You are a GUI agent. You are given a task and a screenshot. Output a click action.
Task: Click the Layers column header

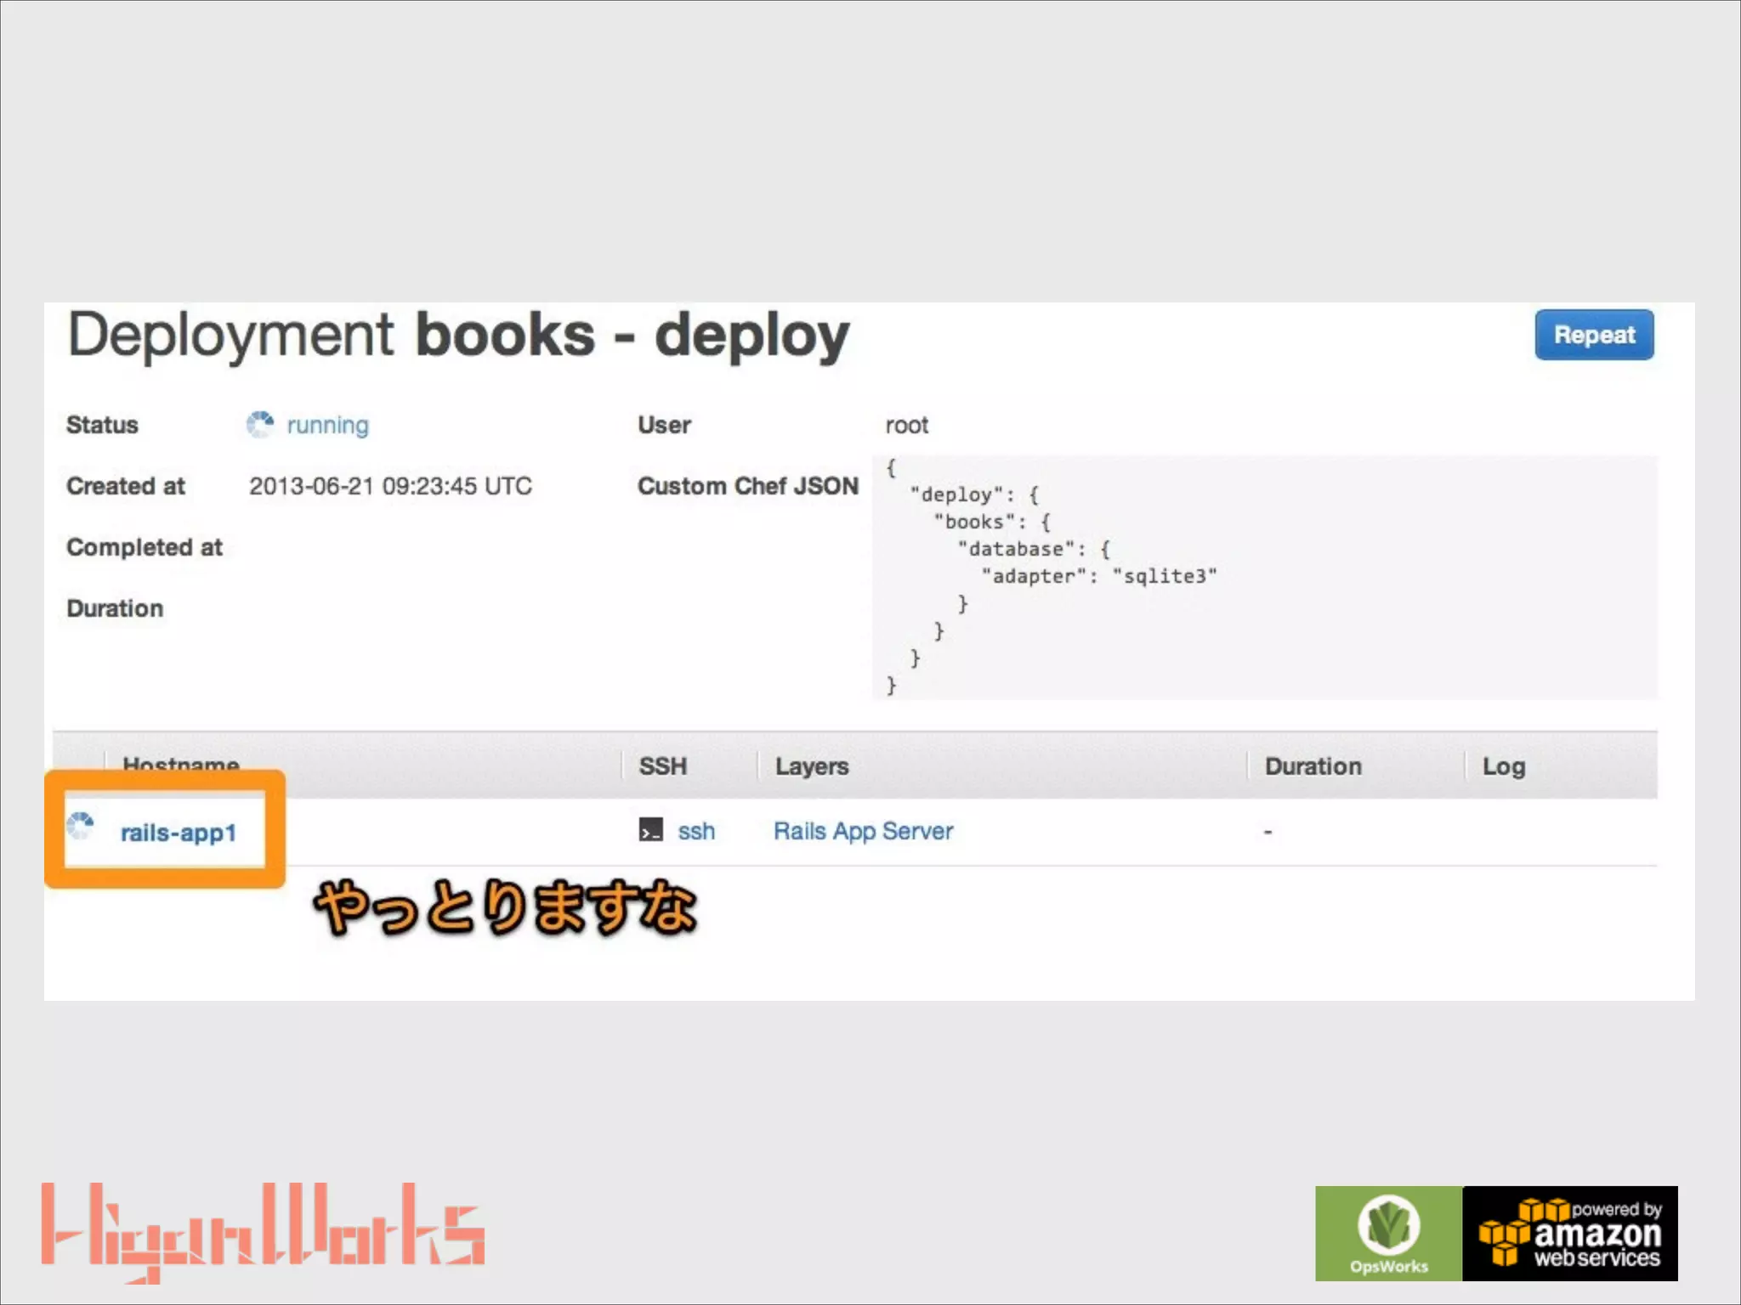pos(811,766)
